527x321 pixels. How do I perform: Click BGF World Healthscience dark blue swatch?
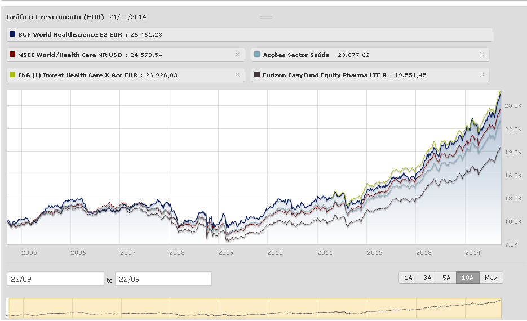click(12, 34)
